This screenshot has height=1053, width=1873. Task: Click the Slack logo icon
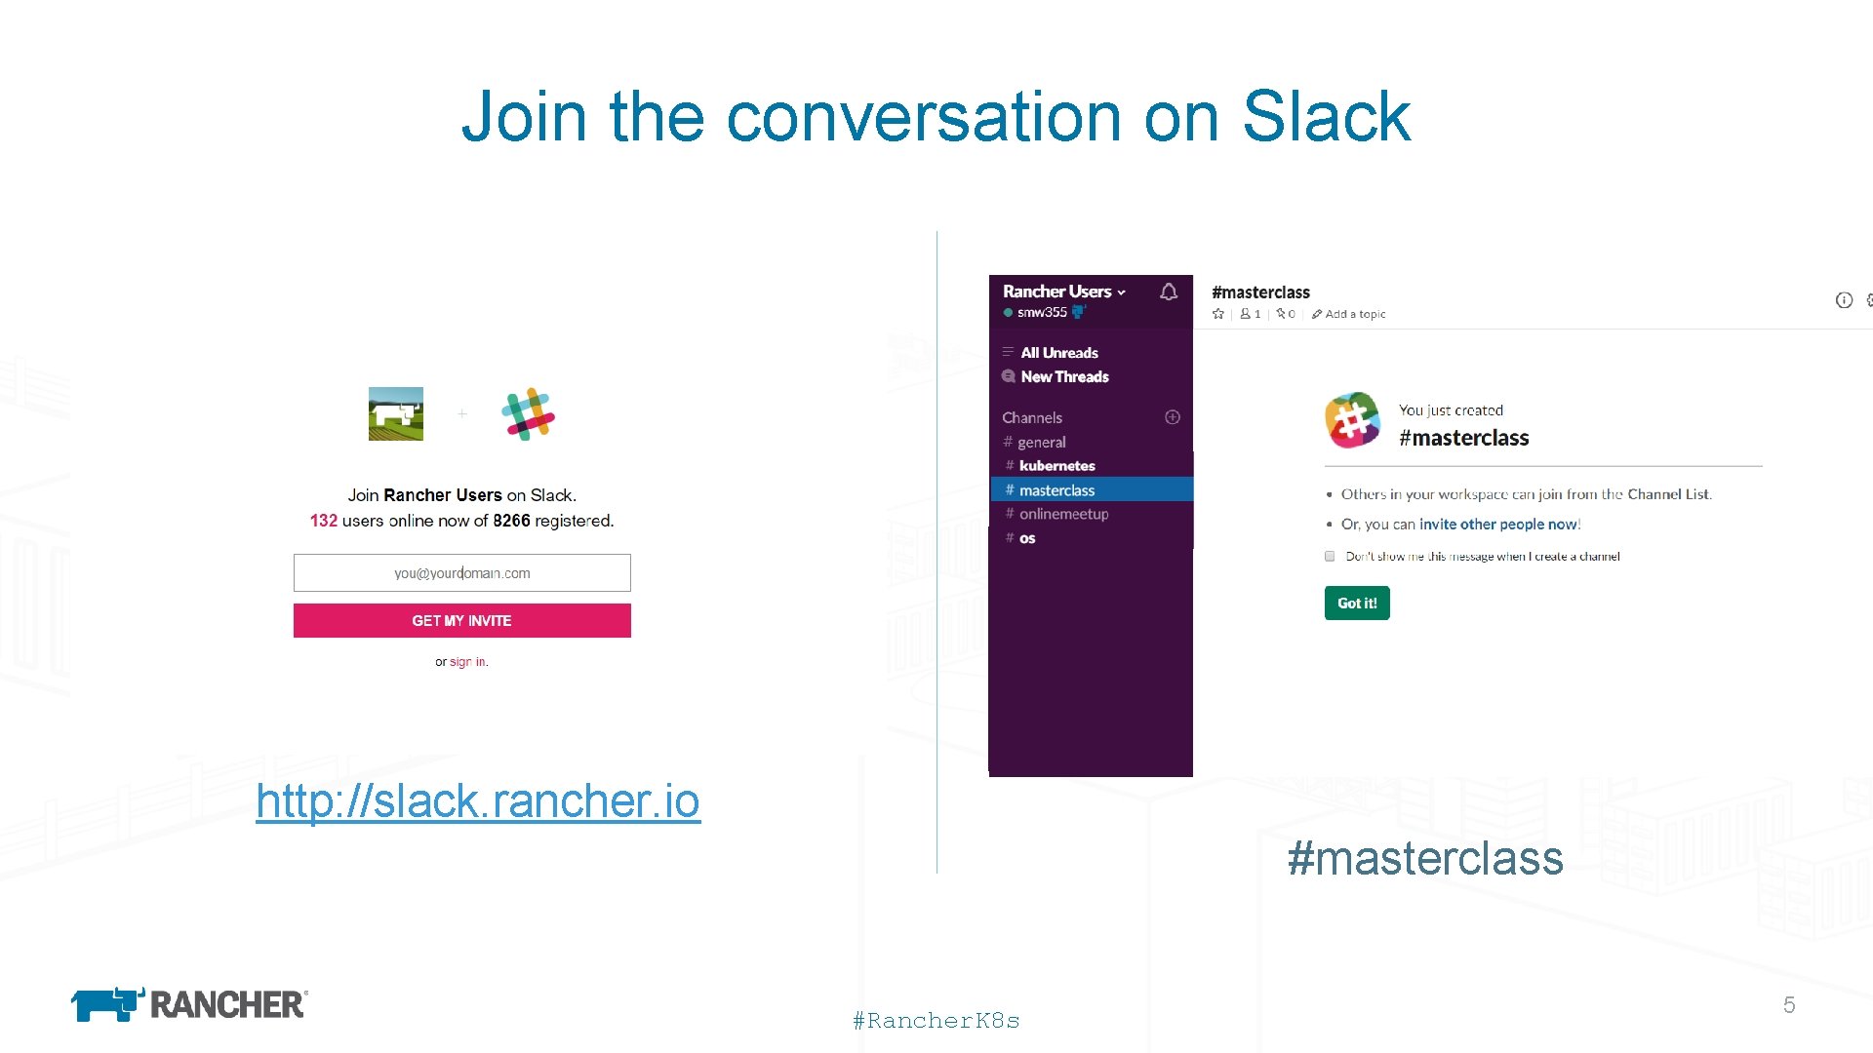(525, 415)
